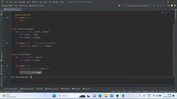Open Python Console tool window
Viewport: 177px width, 99px height.
click(x=52, y=89)
